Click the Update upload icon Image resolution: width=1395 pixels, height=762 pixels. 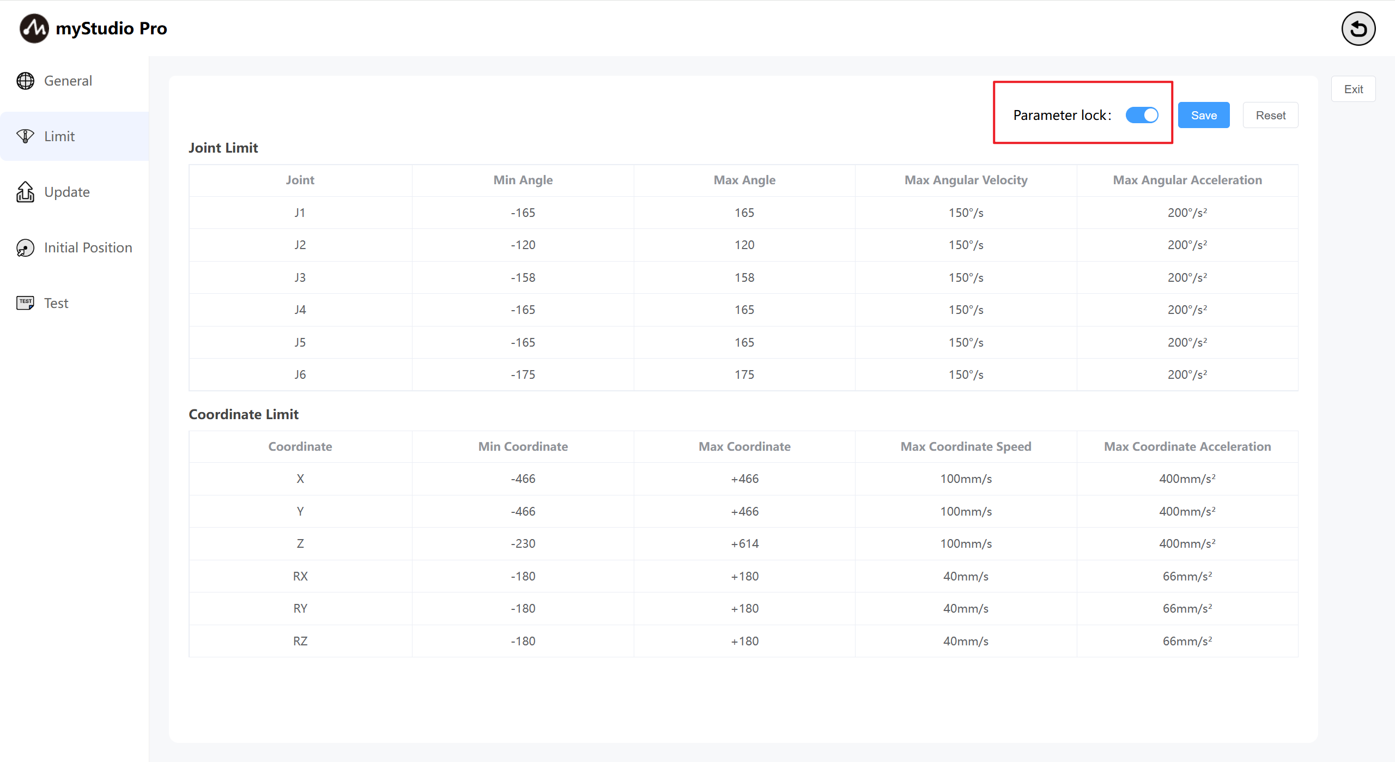pyautogui.click(x=25, y=192)
